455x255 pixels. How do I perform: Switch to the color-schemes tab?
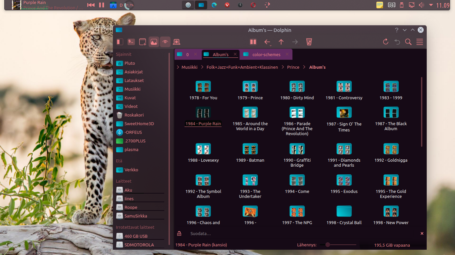(265, 54)
